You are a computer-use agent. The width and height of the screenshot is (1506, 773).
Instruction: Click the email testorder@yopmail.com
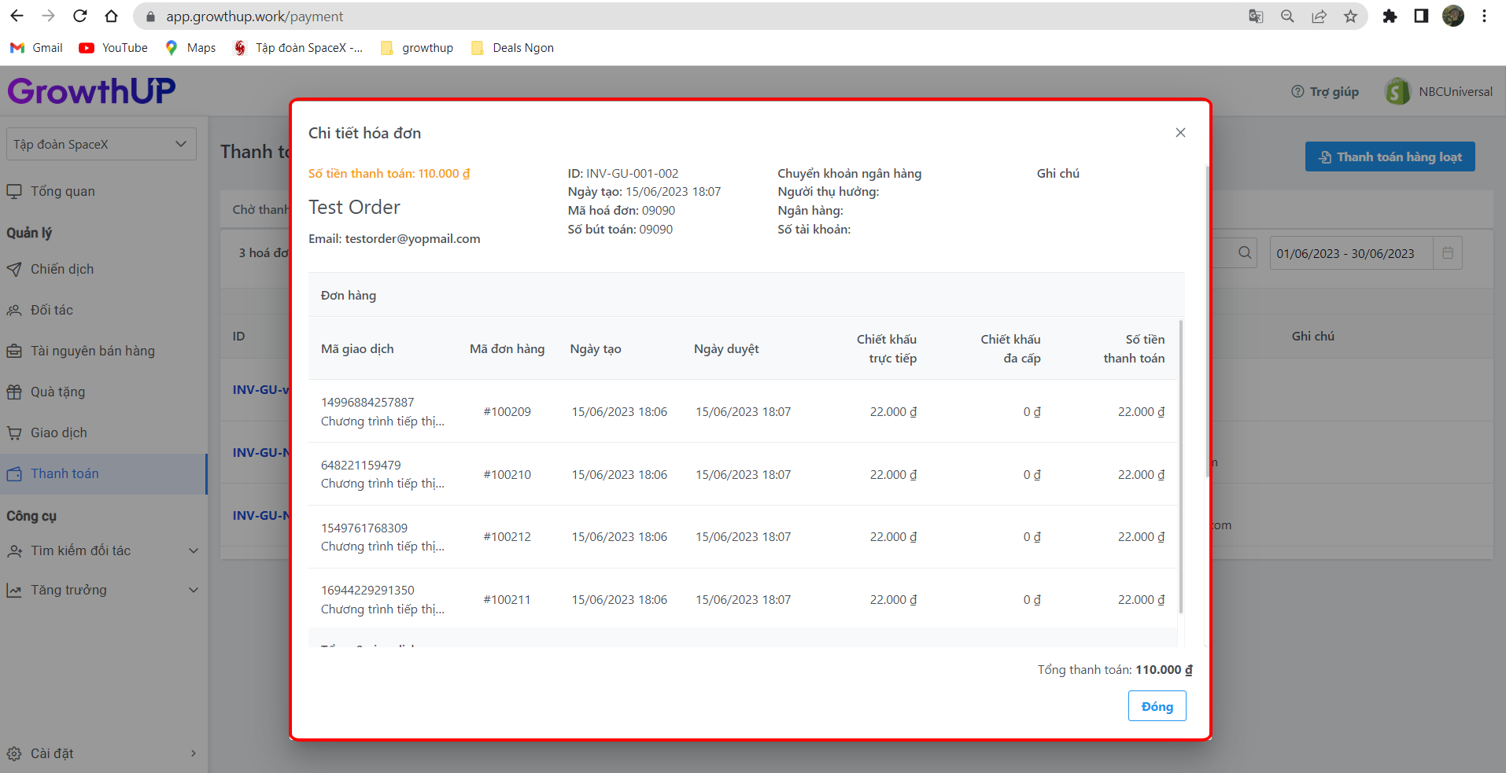click(412, 238)
